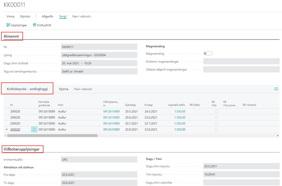Click the Innheimtuaðili field showing GRS
This screenshot has height=186, width=282.
tap(99, 159)
